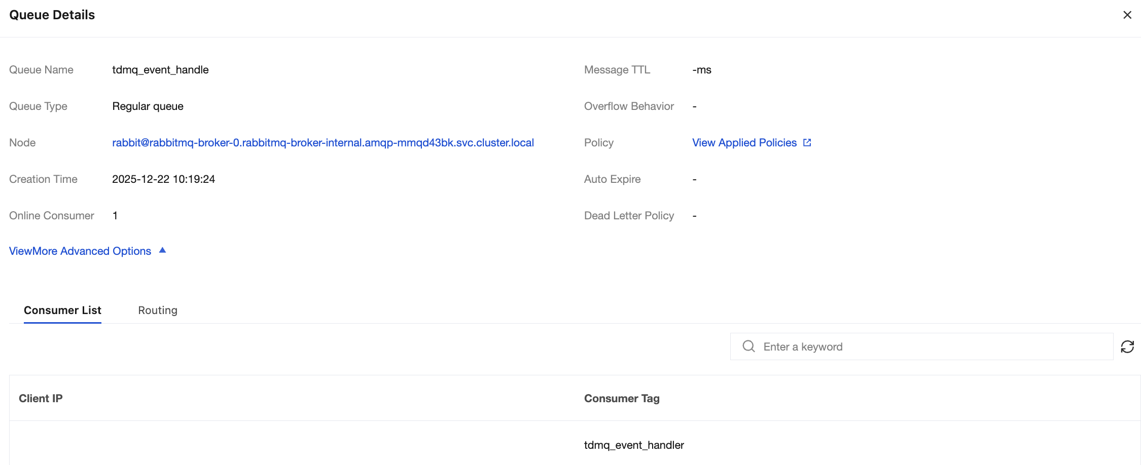Click the magnifier search icon
The height and width of the screenshot is (465, 1141).
click(x=748, y=346)
